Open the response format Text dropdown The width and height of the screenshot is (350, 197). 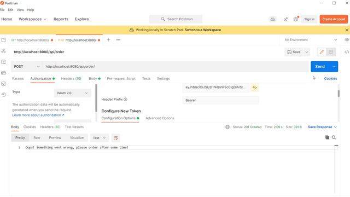coord(100,138)
